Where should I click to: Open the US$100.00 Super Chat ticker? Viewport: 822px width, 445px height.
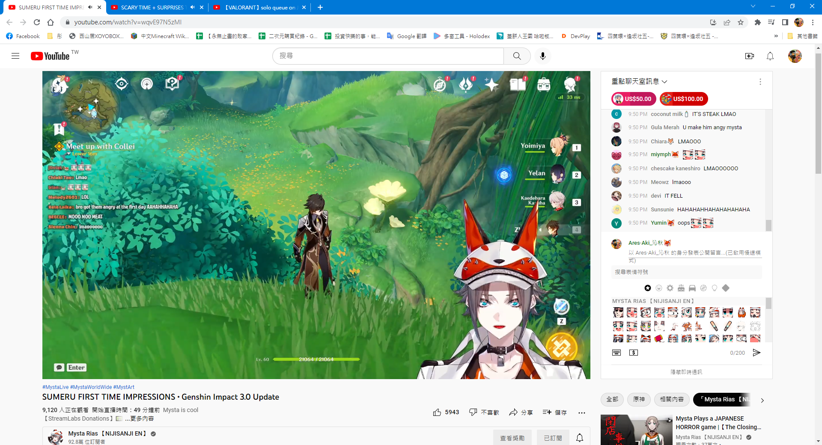(684, 99)
